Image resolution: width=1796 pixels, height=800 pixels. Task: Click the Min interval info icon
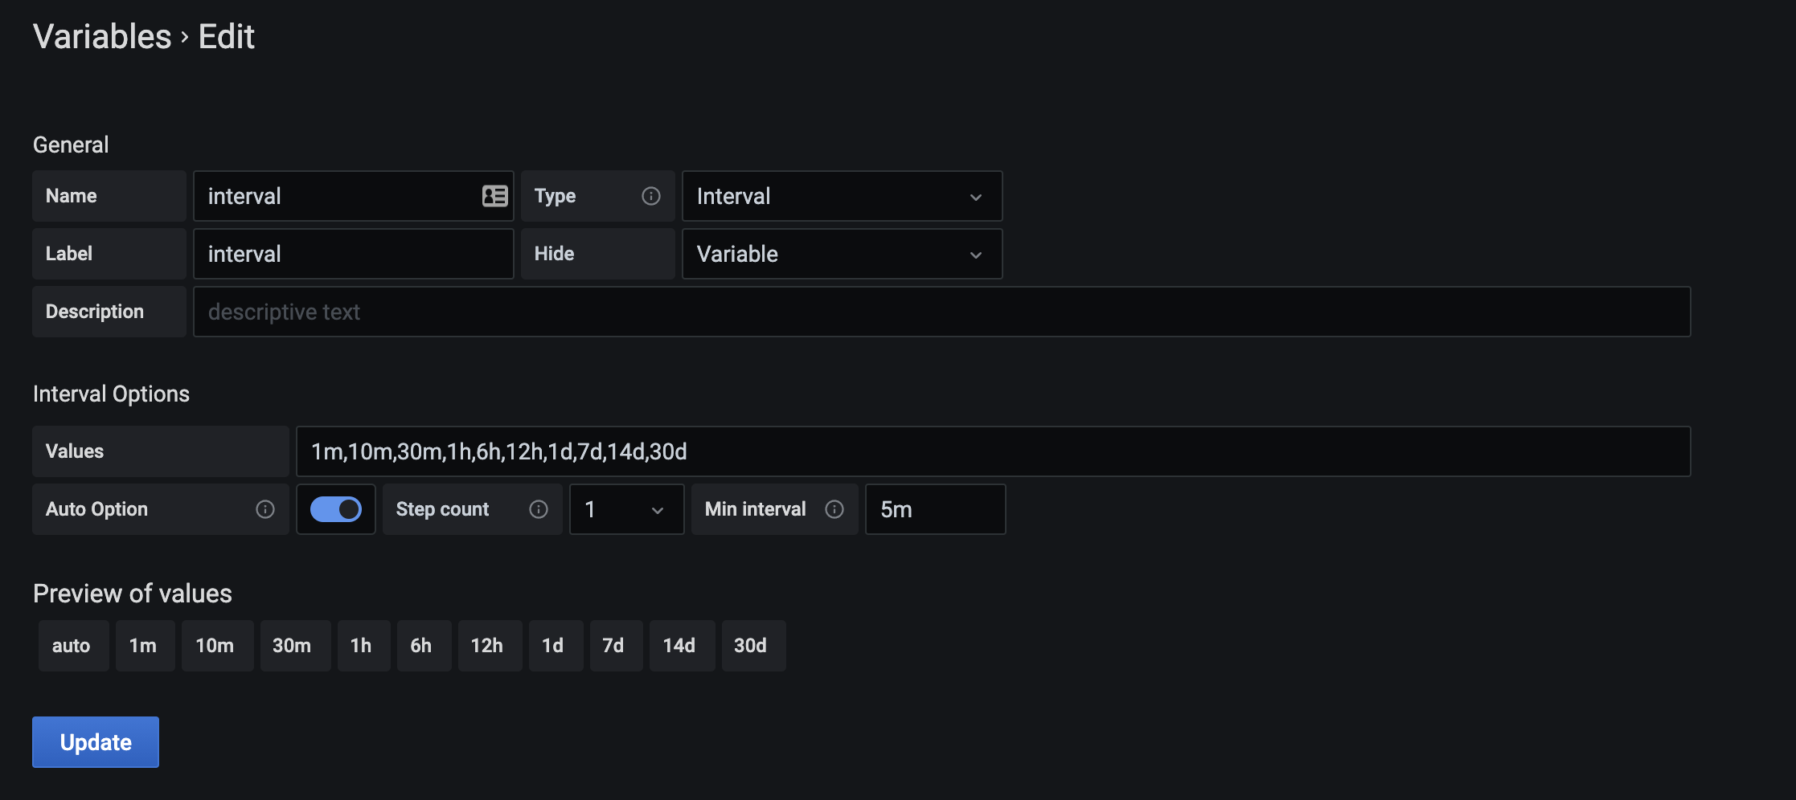[x=834, y=509]
